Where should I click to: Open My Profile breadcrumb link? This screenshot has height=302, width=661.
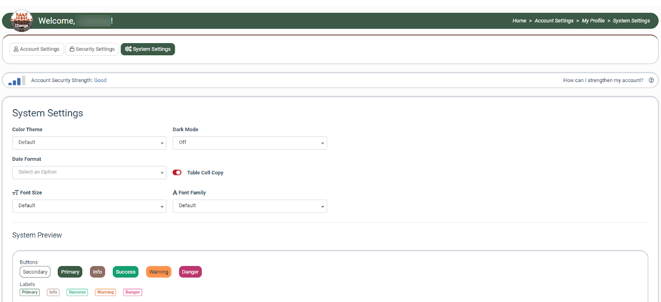(593, 21)
